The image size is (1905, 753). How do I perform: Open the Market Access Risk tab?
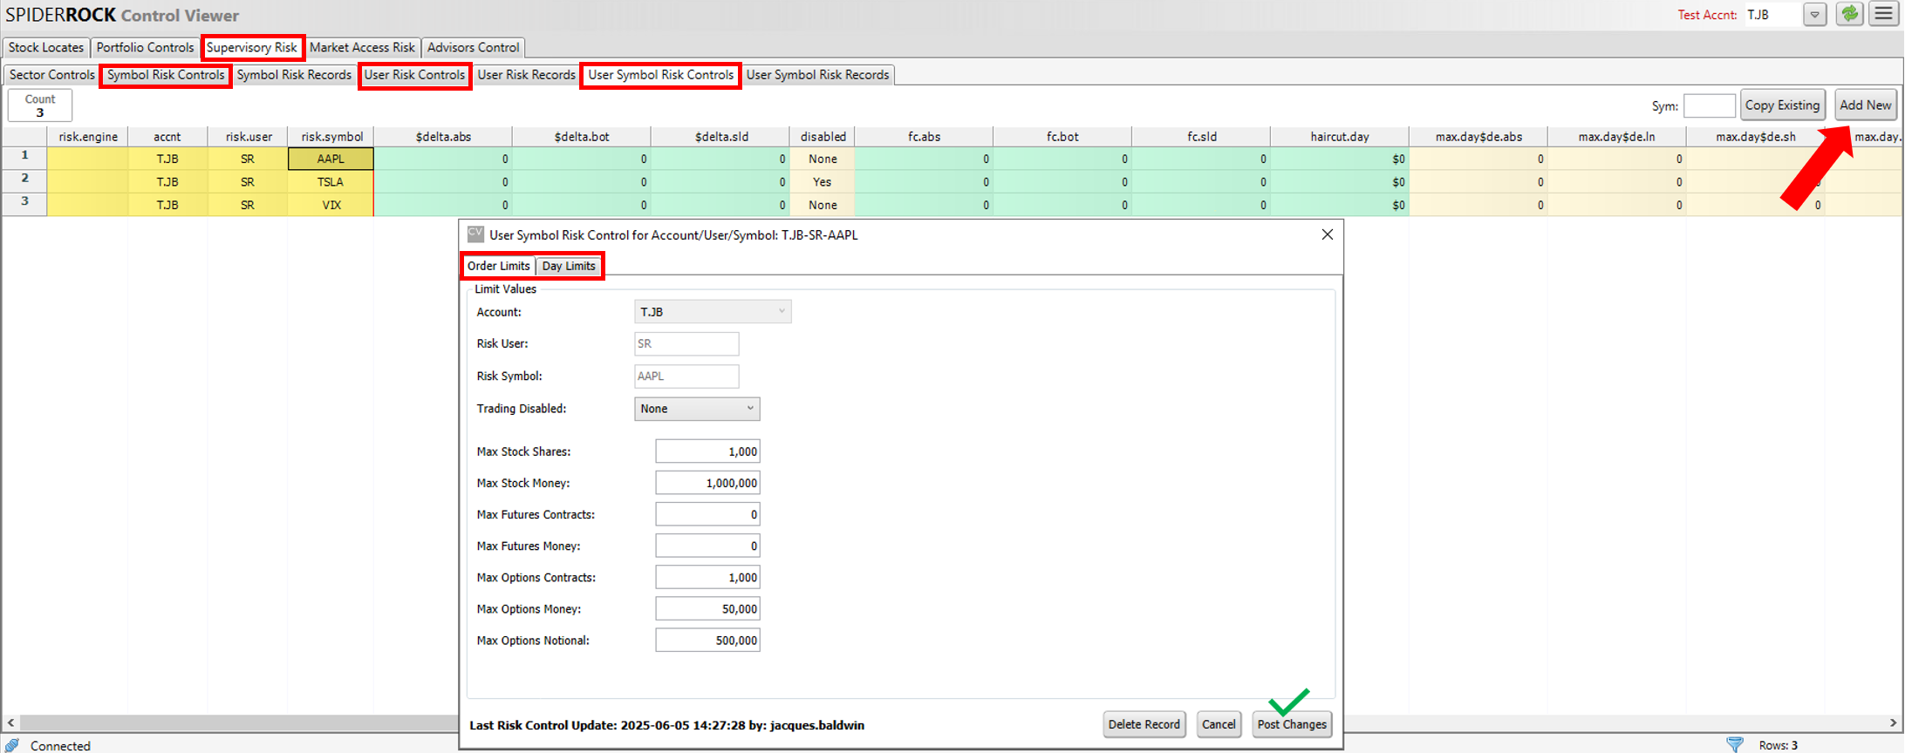coord(362,47)
